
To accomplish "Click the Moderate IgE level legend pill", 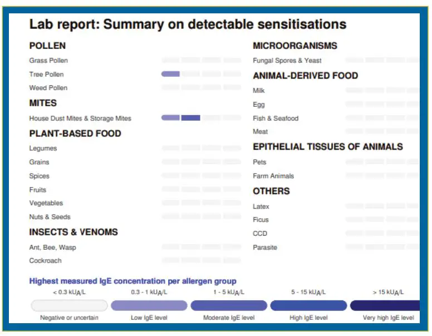I will [229, 305].
